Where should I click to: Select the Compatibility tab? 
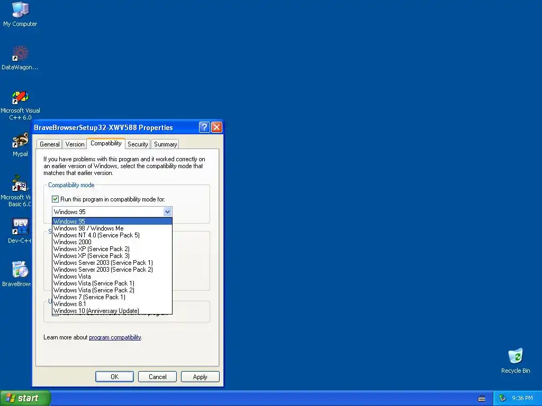106,143
